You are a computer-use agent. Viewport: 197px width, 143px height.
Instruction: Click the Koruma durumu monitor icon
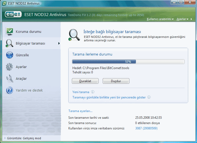tap(9, 31)
